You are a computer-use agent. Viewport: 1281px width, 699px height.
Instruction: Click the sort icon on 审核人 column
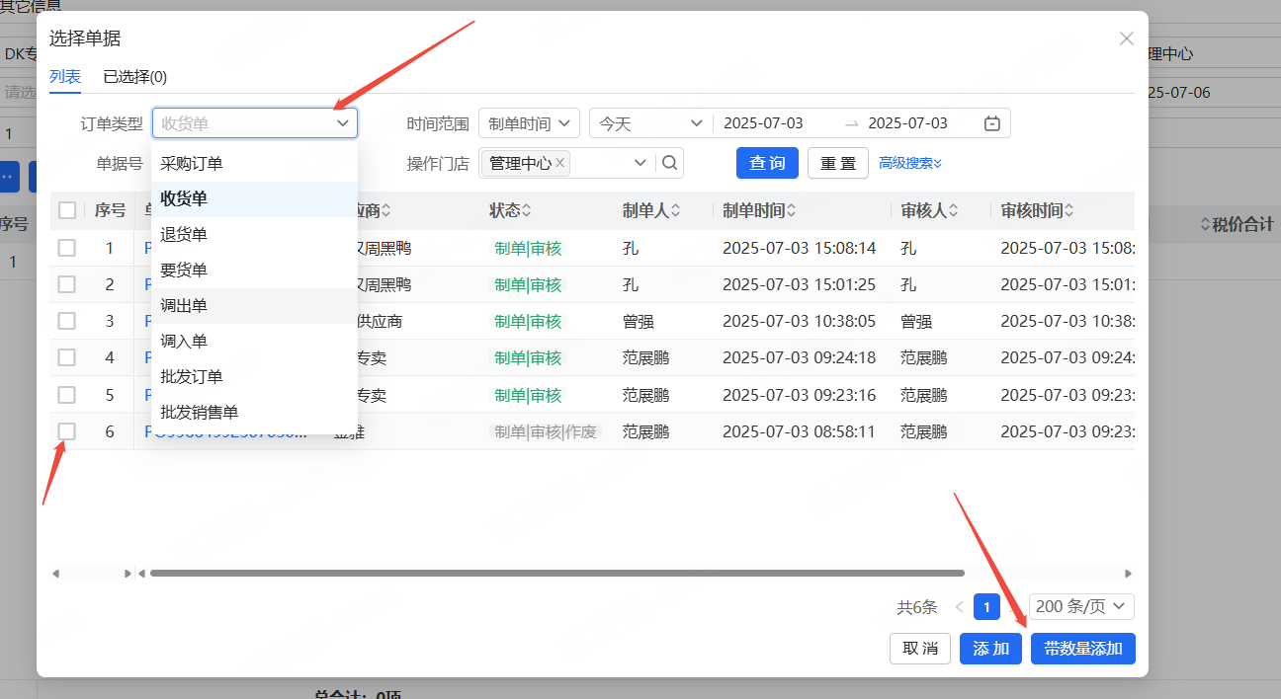click(954, 210)
